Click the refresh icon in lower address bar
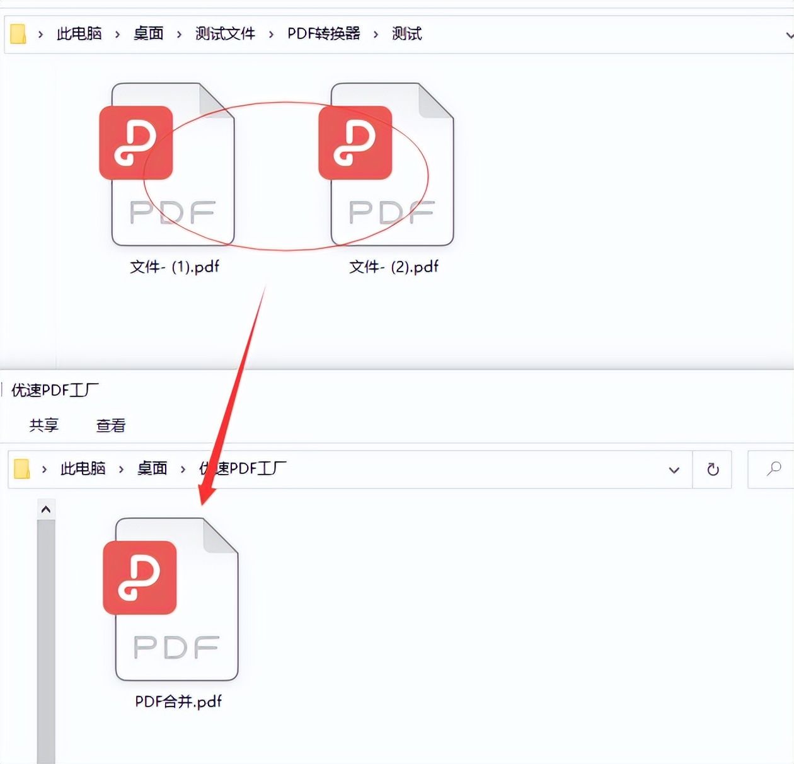794x764 pixels. (x=713, y=469)
